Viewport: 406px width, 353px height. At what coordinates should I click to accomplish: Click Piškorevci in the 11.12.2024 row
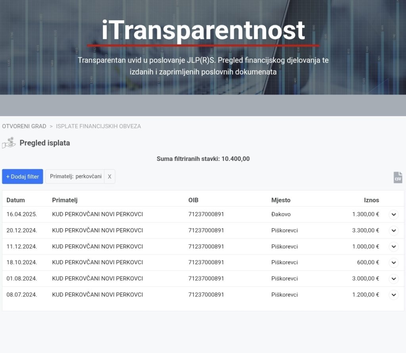[x=285, y=246]
